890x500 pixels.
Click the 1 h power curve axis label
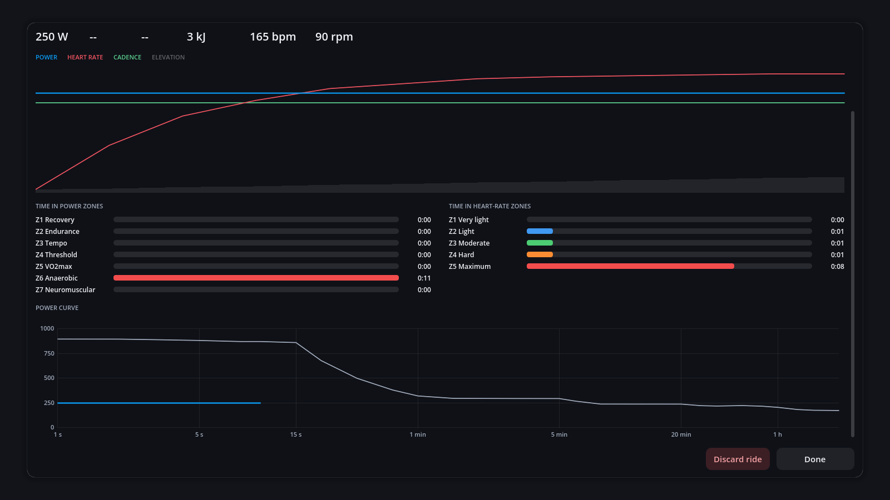pyautogui.click(x=778, y=434)
